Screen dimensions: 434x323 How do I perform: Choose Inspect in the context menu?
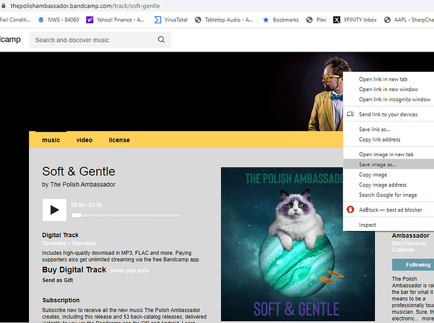(x=388, y=225)
